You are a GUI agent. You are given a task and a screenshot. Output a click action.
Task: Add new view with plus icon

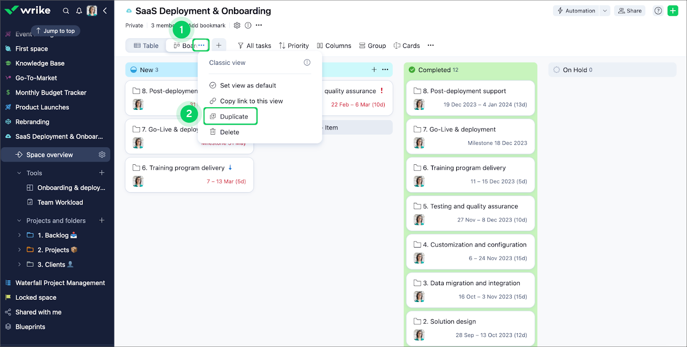(x=219, y=45)
